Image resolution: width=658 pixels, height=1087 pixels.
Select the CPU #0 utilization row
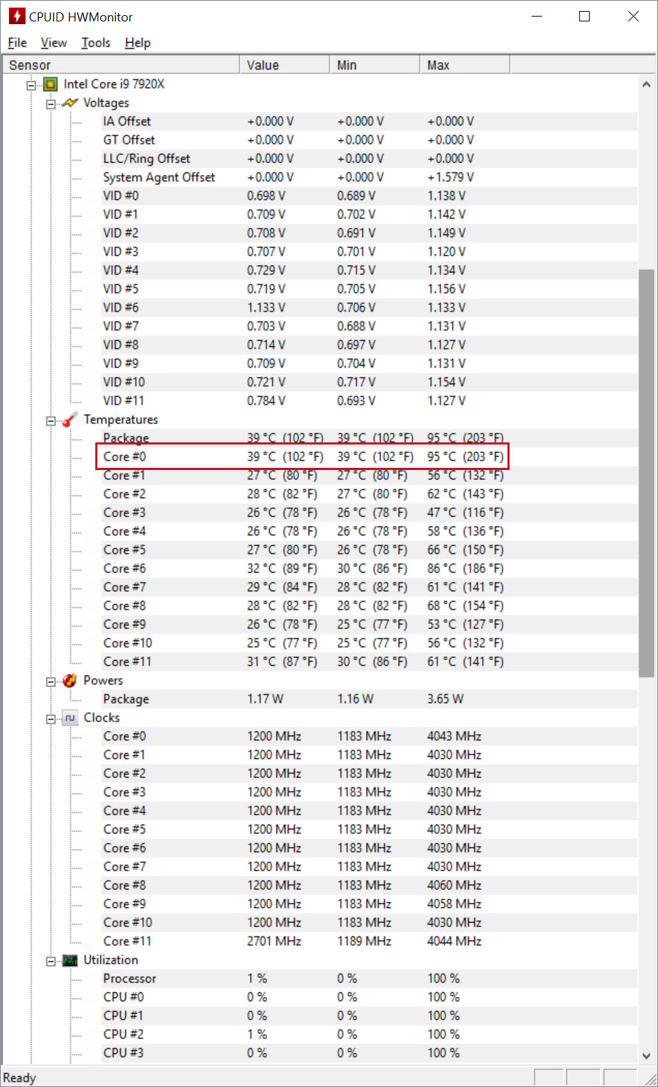(x=369, y=997)
